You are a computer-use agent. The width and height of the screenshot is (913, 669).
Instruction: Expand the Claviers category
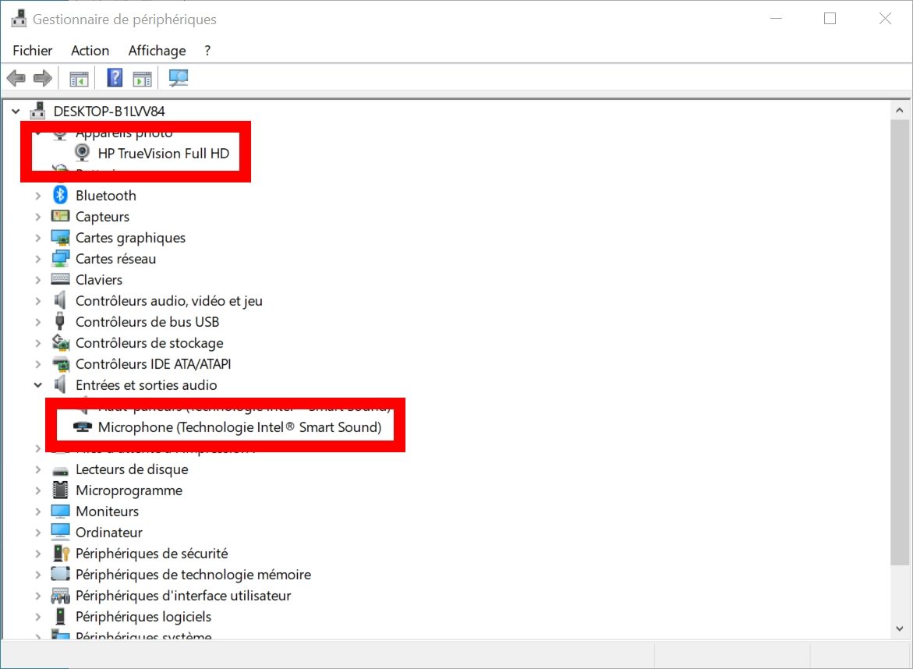tap(38, 280)
